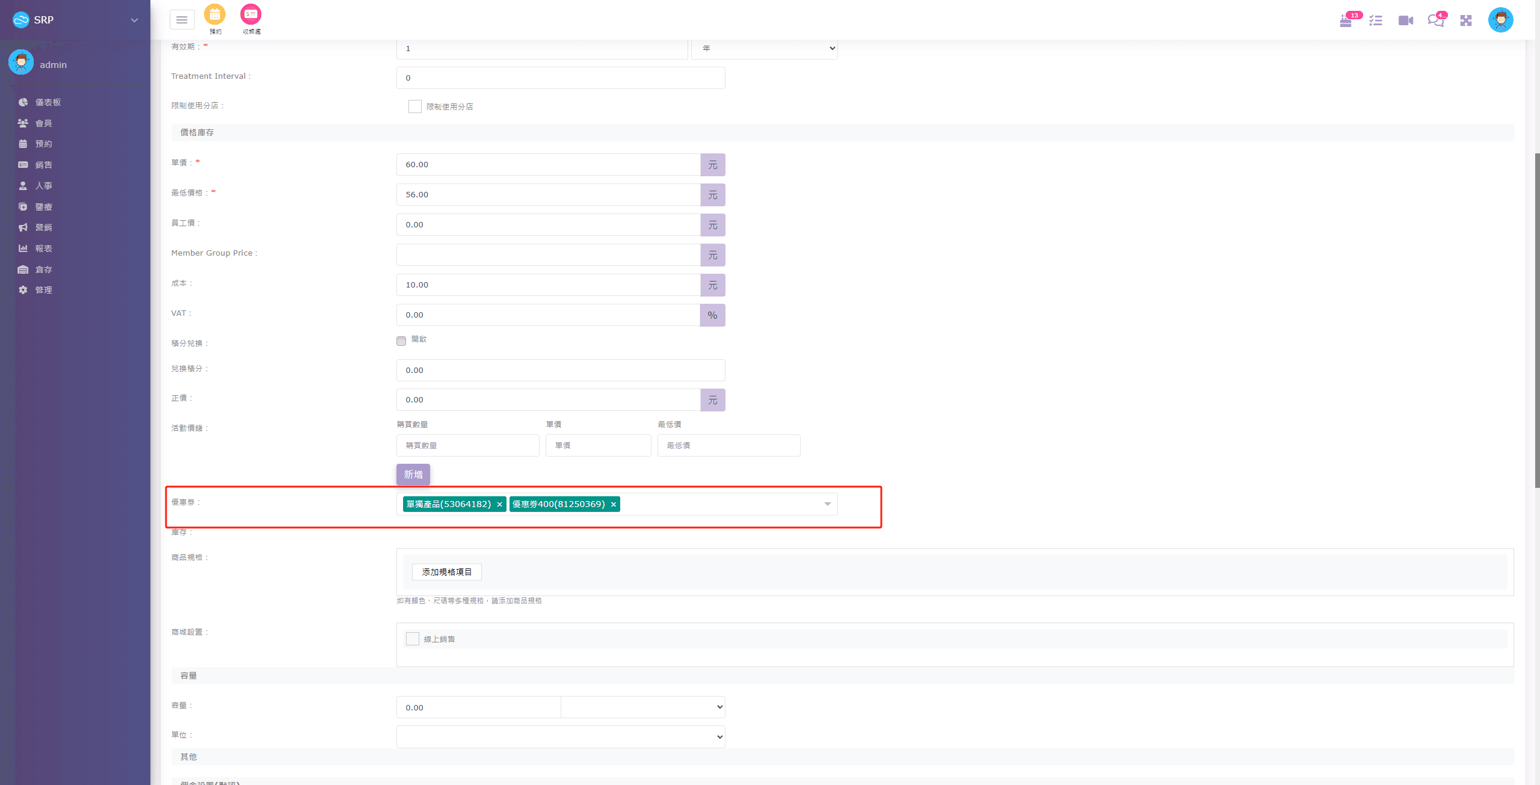Viewport: 1540px width, 785px height.
Task: Open chat messages icon
Action: click(x=1435, y=21)
